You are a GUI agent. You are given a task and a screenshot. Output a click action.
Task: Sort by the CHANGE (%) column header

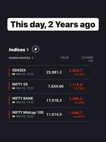pos(87,59)
